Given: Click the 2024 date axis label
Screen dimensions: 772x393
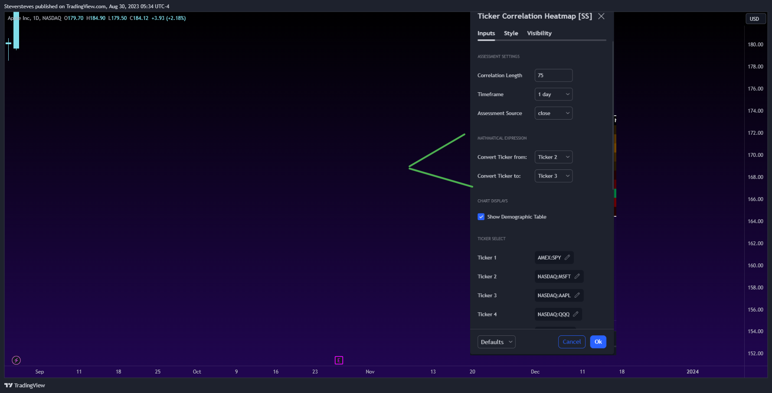Looking at the screenshot, I should [x=693, y=372].
